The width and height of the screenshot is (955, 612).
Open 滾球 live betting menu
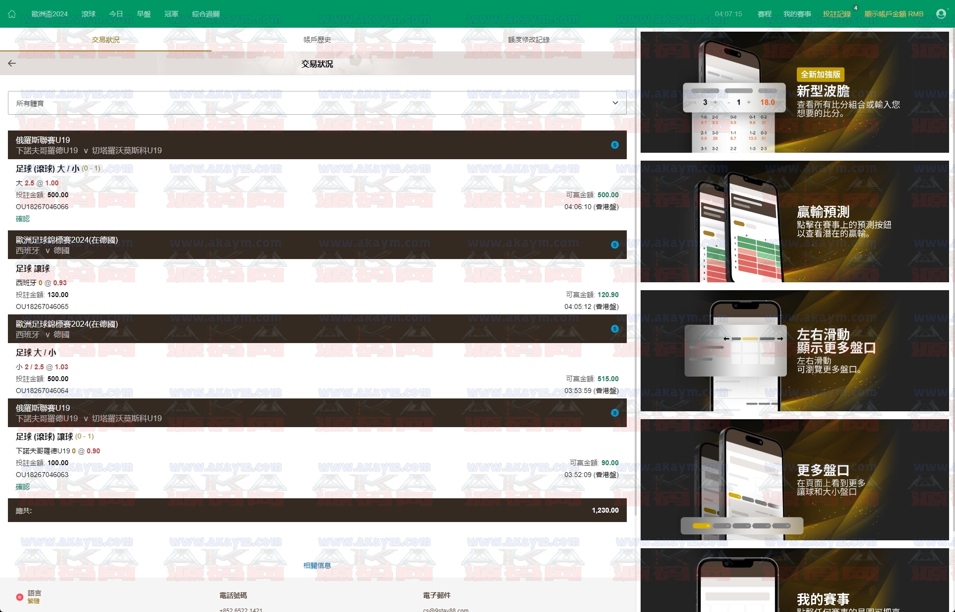[88, 14]
